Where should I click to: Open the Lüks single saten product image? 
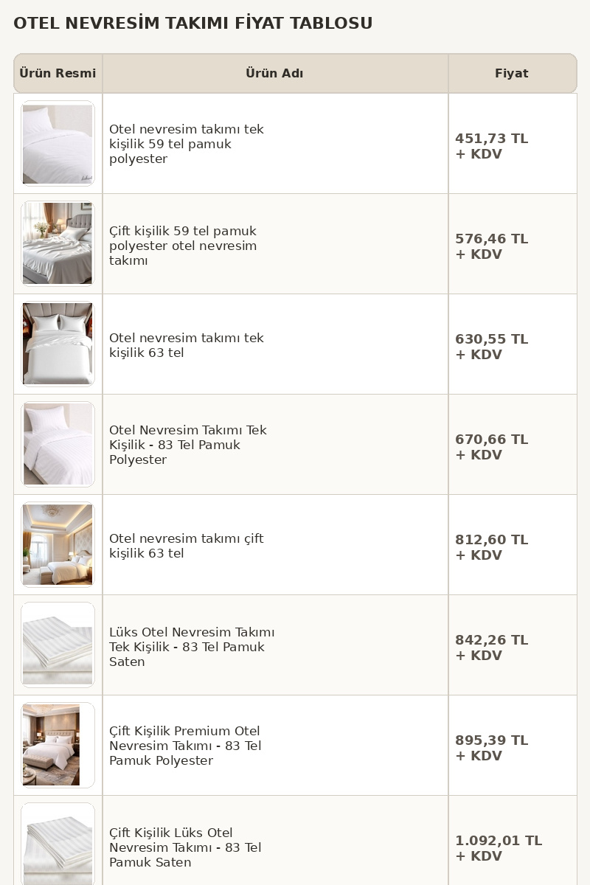(58, 645)
